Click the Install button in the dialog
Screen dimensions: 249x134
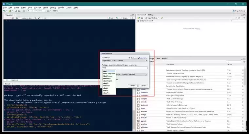point(133,86)
